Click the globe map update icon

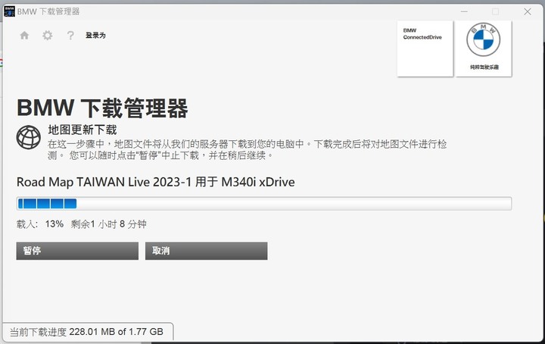(29, 137)
